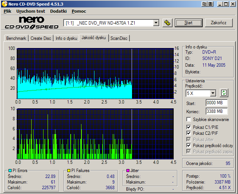Click the Etykieta label
Image resolution: width=238 pixels, height=194 pixels.
tap(193, 72)
